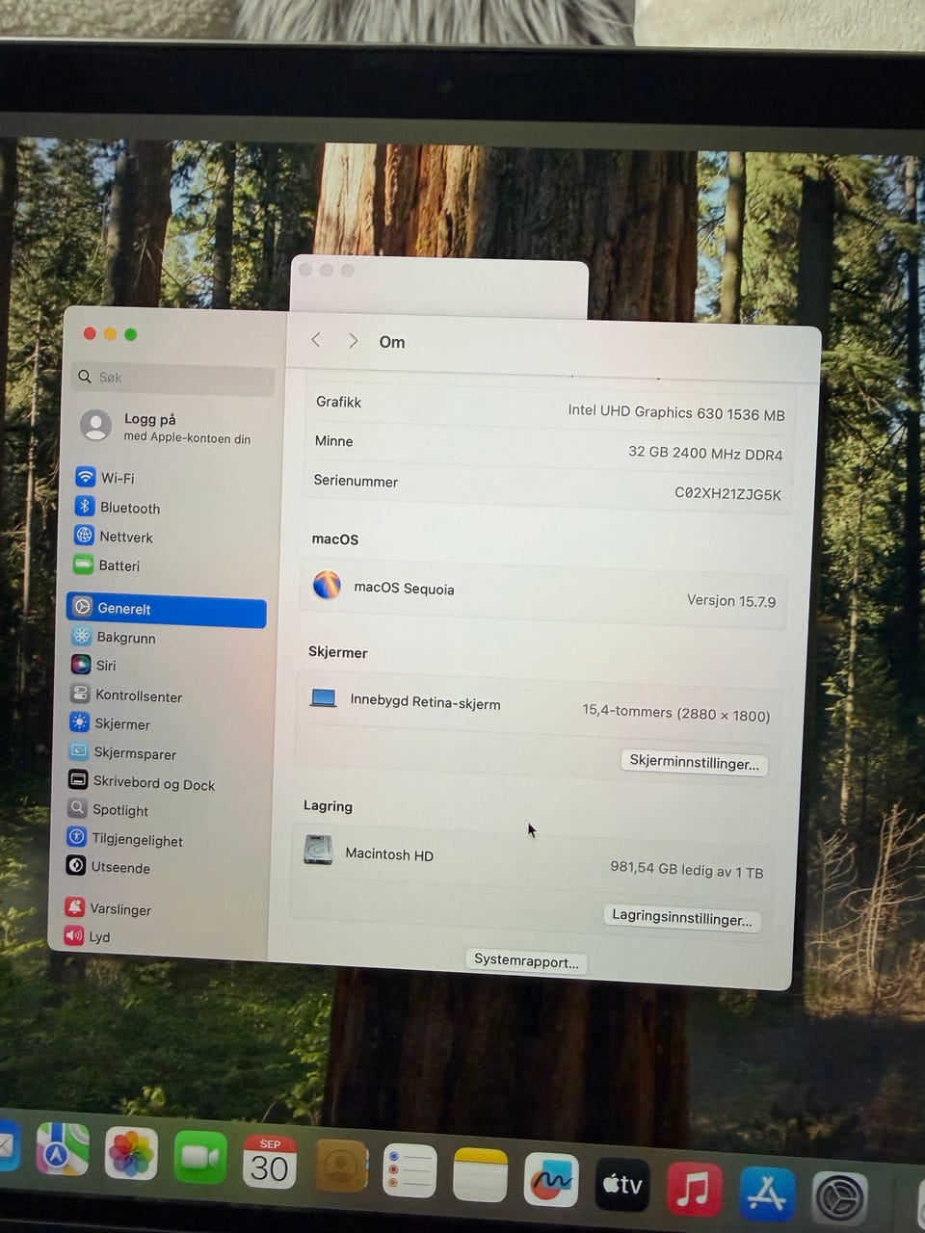
Task: Launch Freeform from the Dock
Action: click(x=551, y=1179)
